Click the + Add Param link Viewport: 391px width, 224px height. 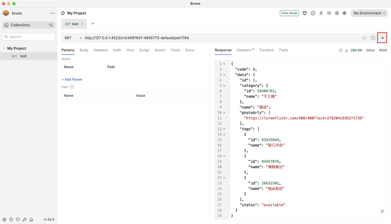pyautogui.click(x=72, y=79)
